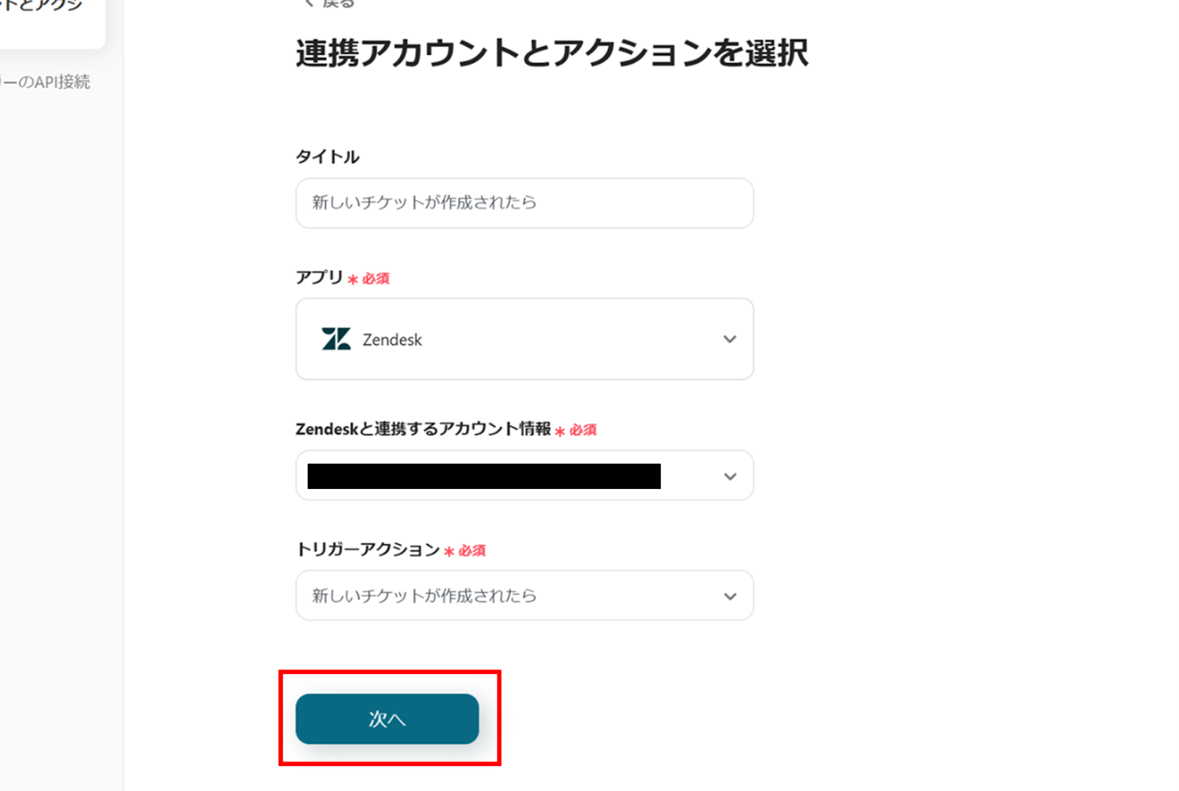Click the redacted account name bar
This screenshot has width=1179, height=791.
pos(483,477)
